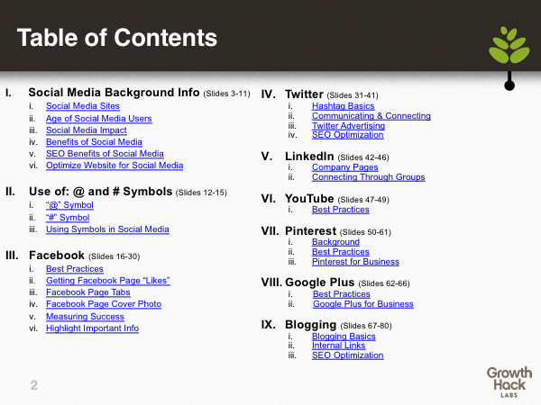The width and height of the screenshot is (541, 405).
Task: Open the Social Media Sites link
Action: [x=83, y=106]
